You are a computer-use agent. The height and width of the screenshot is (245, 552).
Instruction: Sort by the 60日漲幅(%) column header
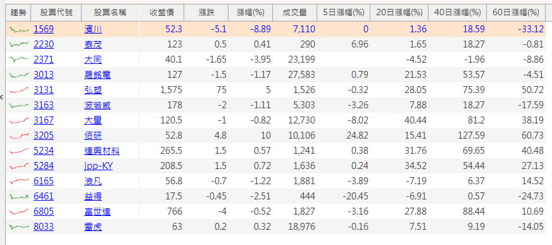[516, 13]
